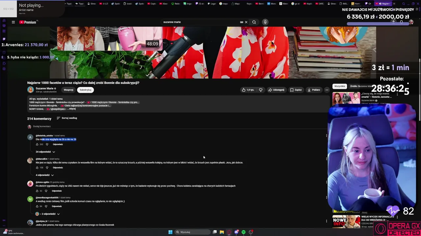Viewport: 421px width, 236px height.
Task: Reply to @MarcelEm's comment
Action: coord(58,167)
